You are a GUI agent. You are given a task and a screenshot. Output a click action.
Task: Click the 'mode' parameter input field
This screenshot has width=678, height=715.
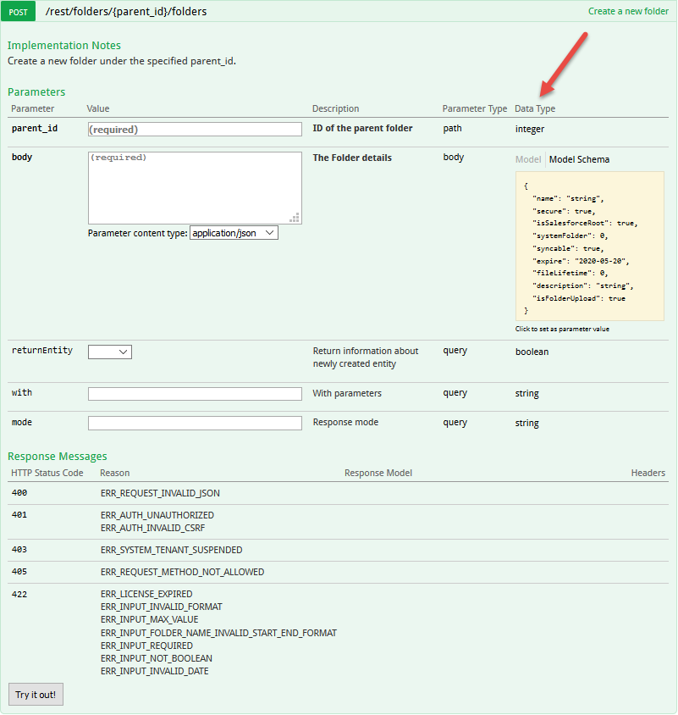195,423
